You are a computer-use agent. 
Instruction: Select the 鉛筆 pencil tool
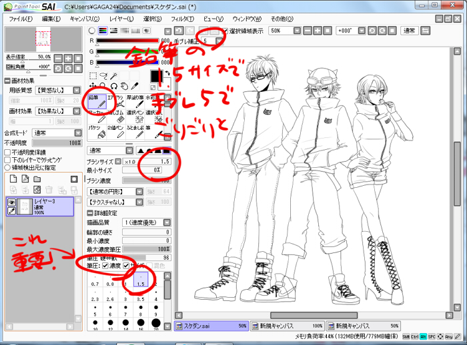tap(97, 102)
